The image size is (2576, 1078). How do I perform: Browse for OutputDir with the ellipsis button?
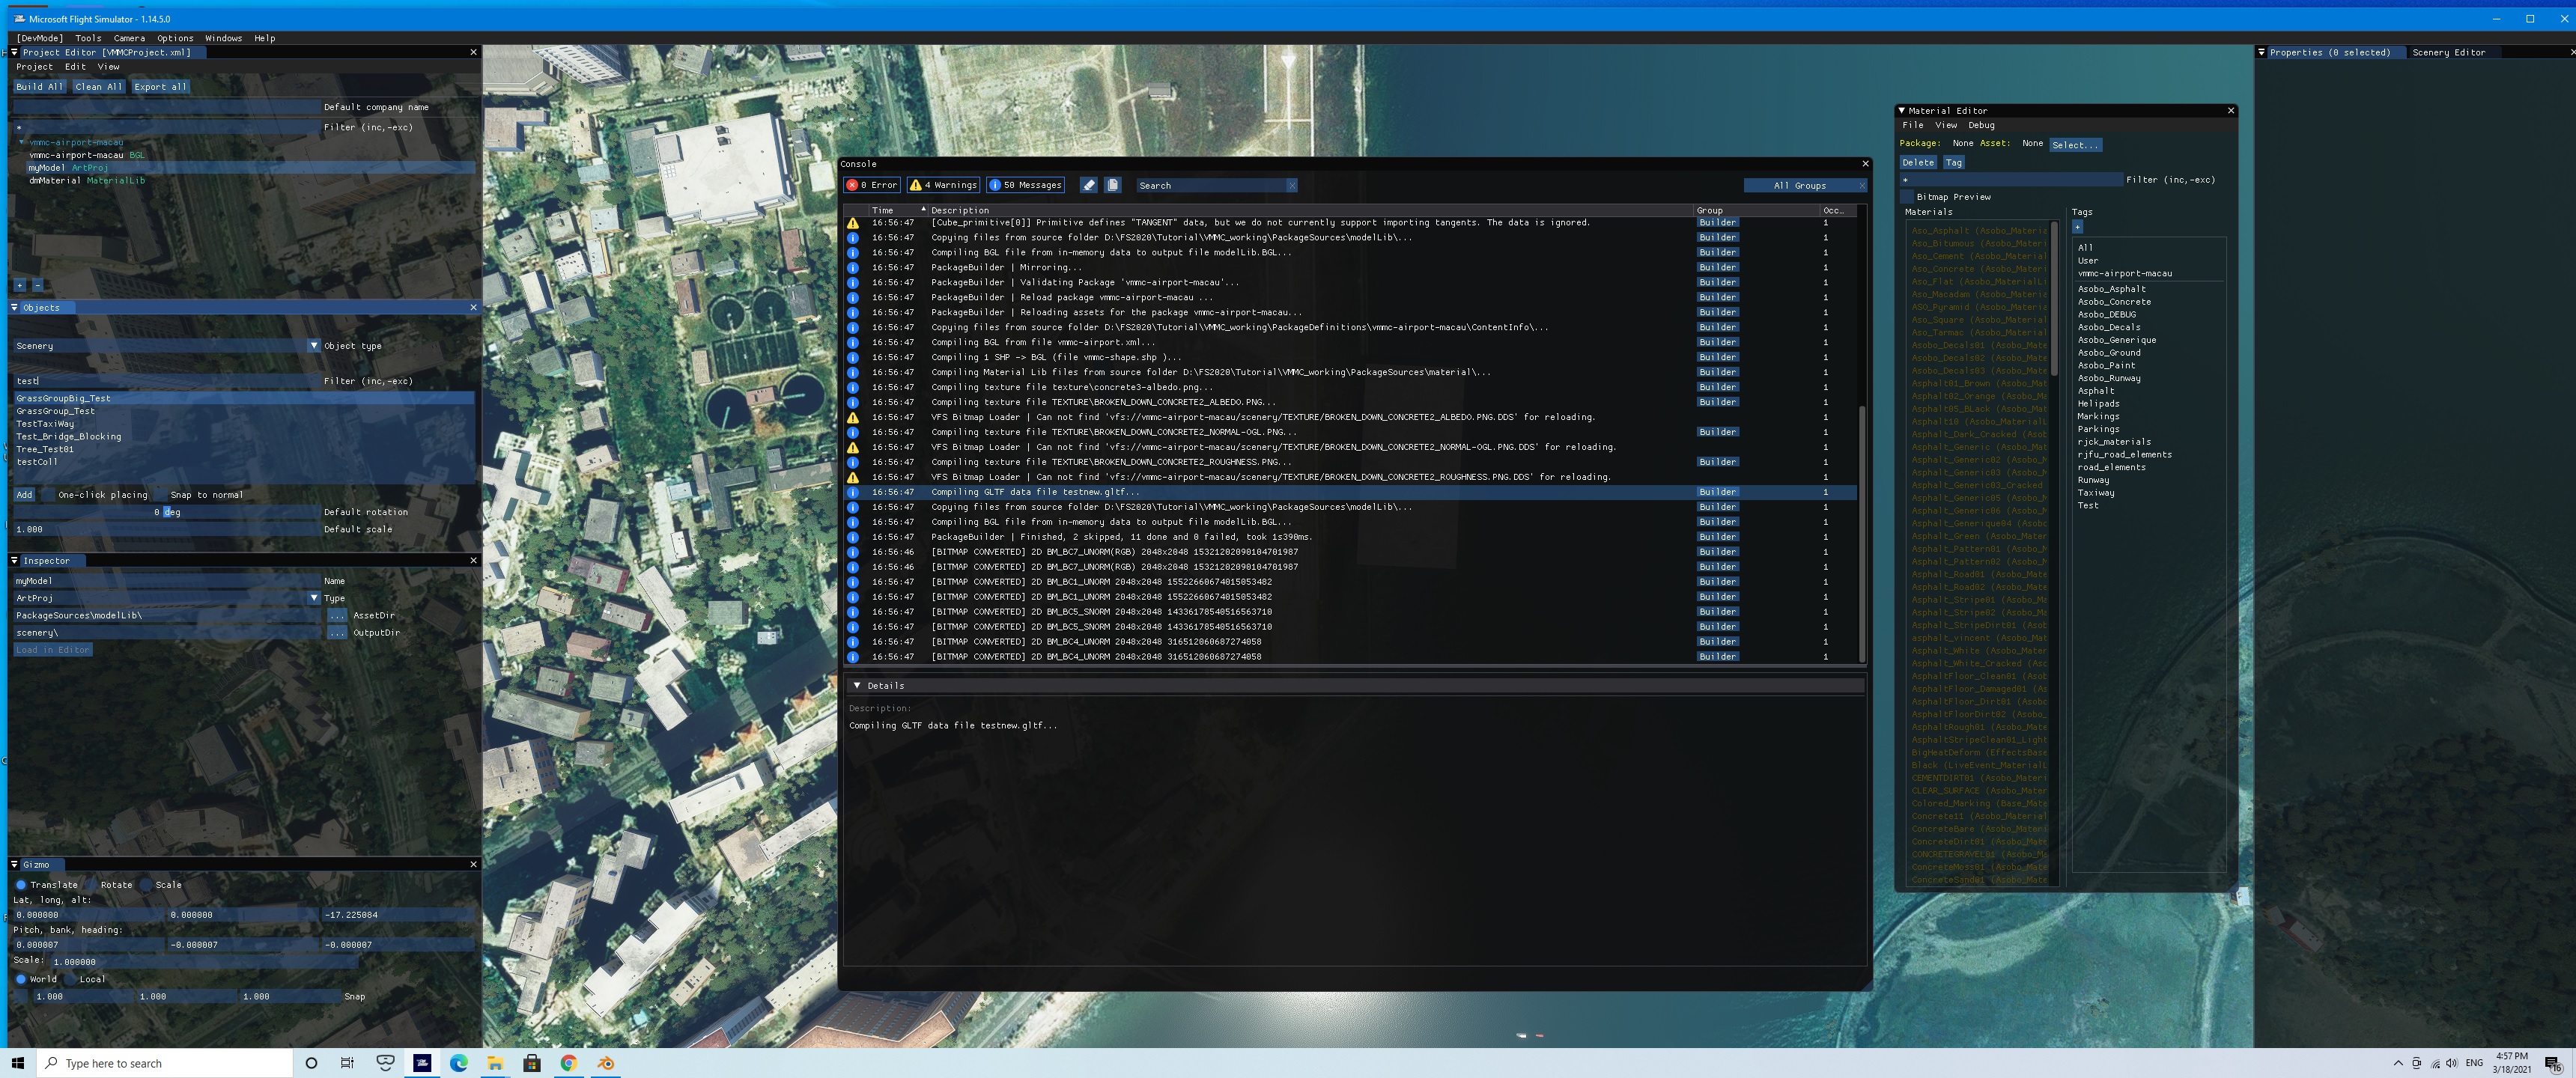pyautogui.click(x=336, y=633)
